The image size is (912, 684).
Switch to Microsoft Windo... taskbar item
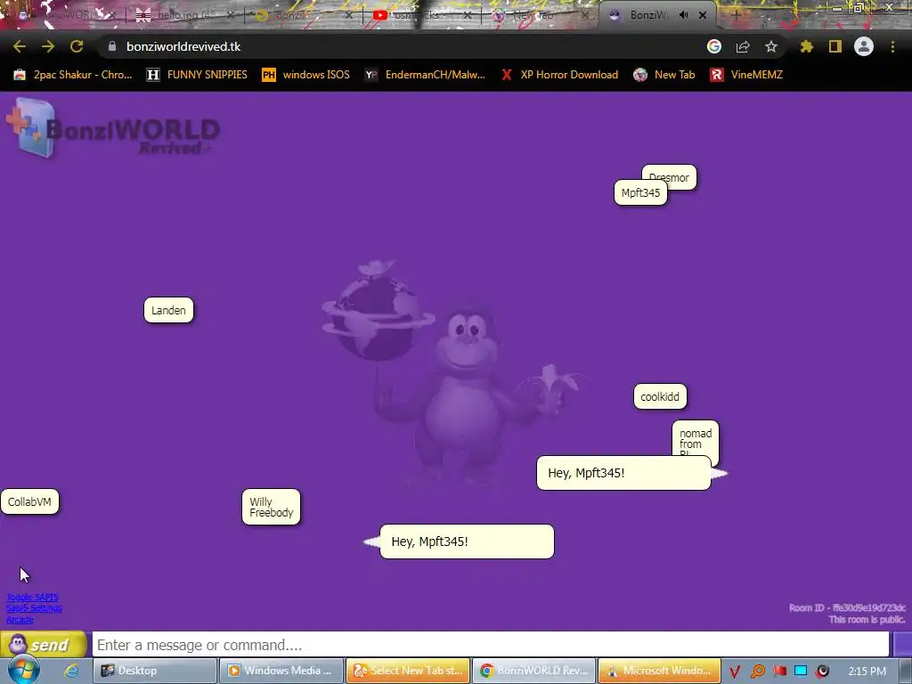pos(660,671)
